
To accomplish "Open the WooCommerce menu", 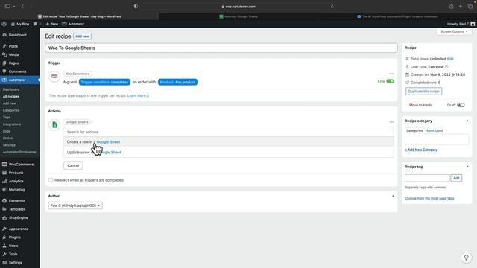I will pos(21,165).
